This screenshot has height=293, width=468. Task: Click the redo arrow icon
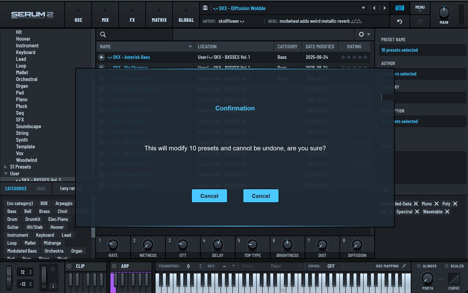[x=420, y=22]
